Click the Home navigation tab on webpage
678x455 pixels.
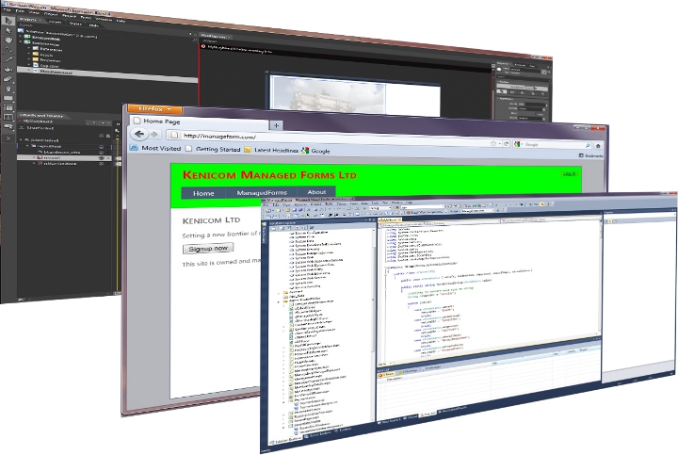203,193
